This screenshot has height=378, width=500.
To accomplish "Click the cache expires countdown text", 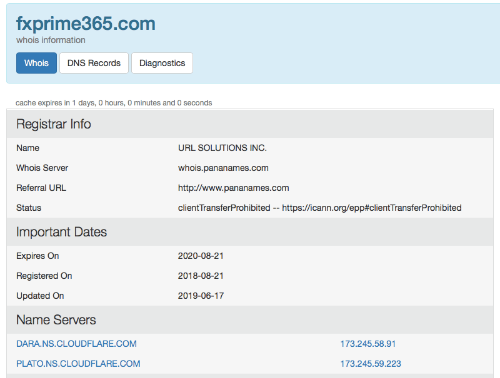I will (114, 103).
